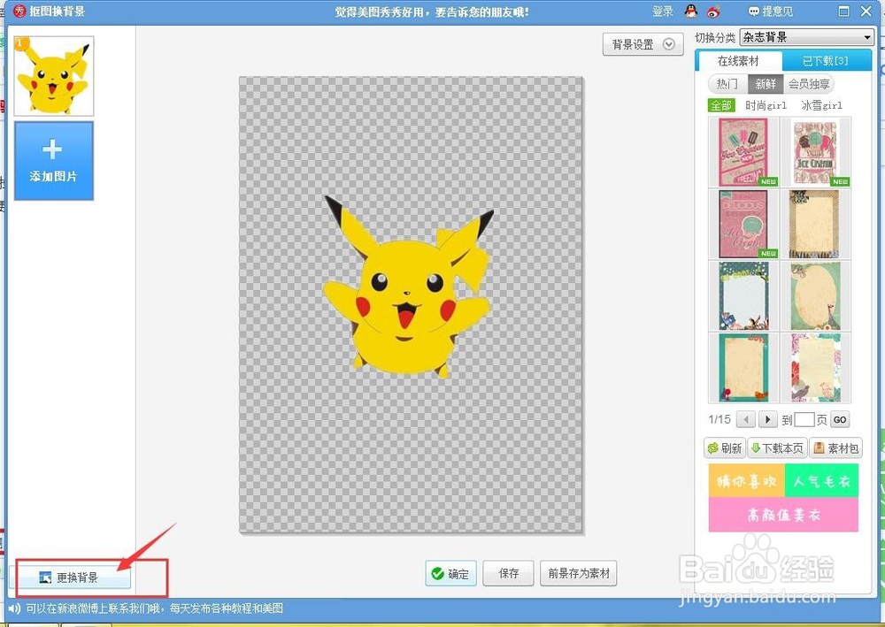This screenshot has height=627, width=885.
Task: Select the teal floral frame background
Action: (743, 295)
